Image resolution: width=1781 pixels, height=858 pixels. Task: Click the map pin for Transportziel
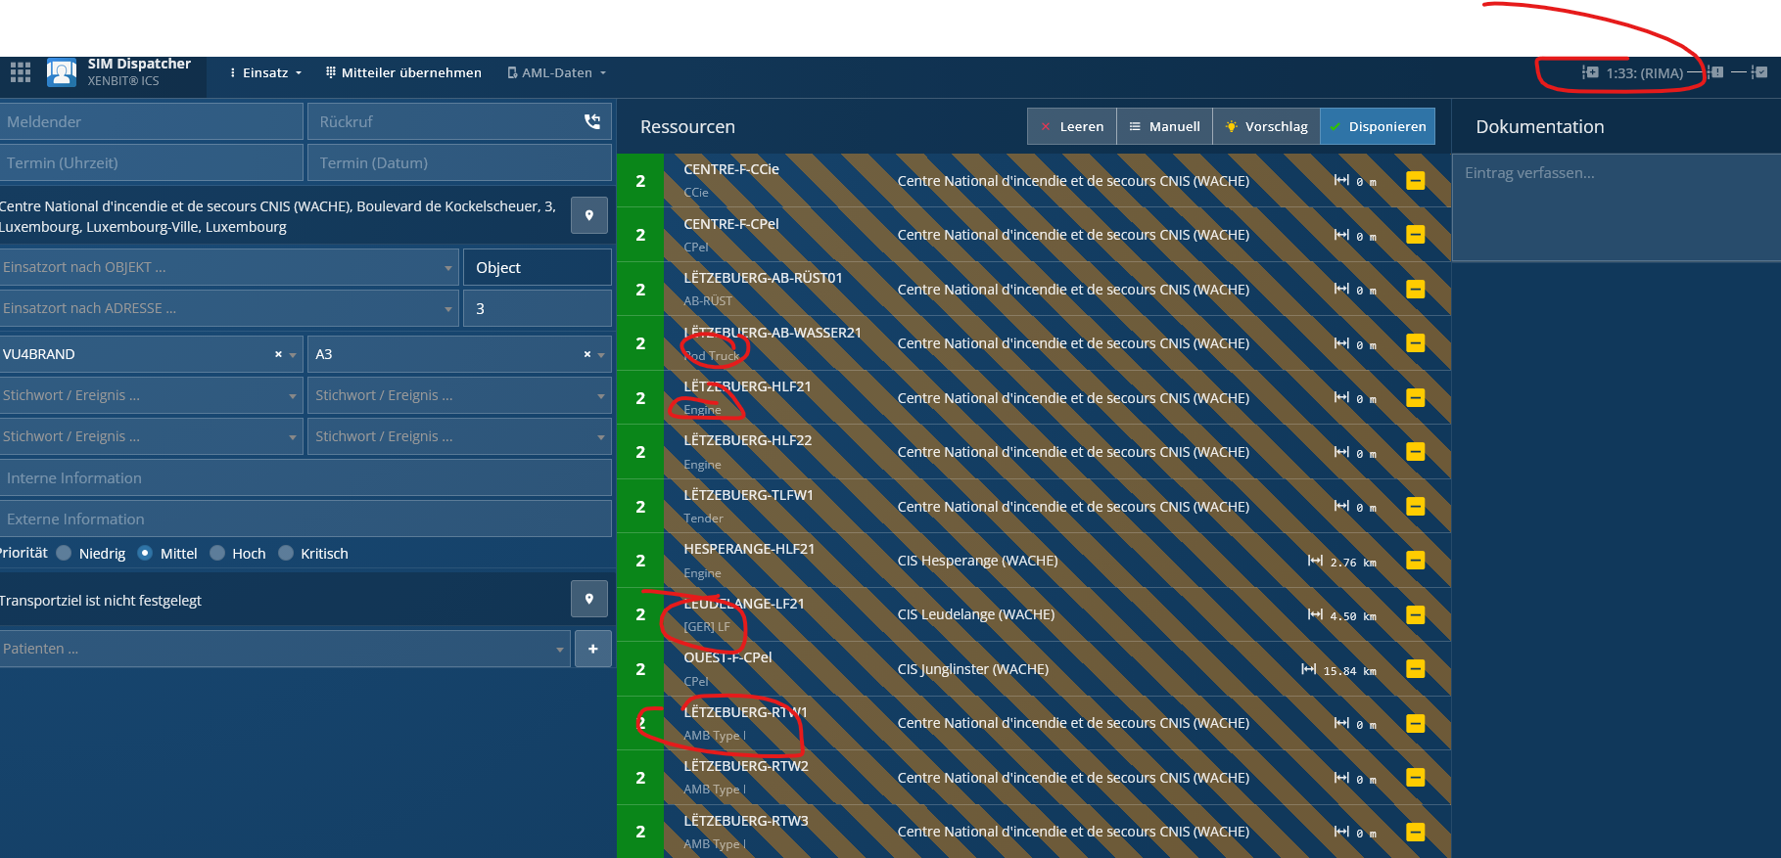click(x=589, y=599)
